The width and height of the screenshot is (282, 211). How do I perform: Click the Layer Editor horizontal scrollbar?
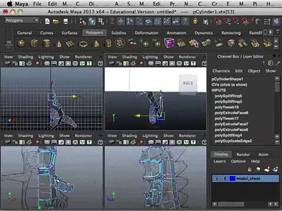[231, 204]
